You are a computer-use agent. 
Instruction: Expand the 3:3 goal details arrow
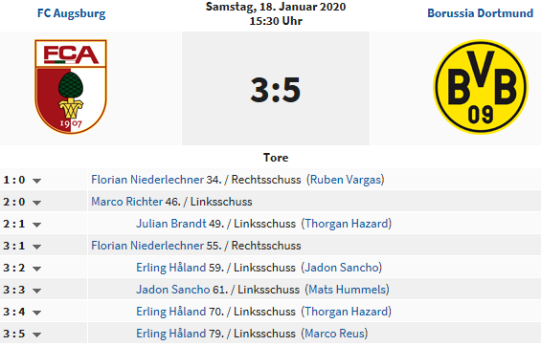37,291
